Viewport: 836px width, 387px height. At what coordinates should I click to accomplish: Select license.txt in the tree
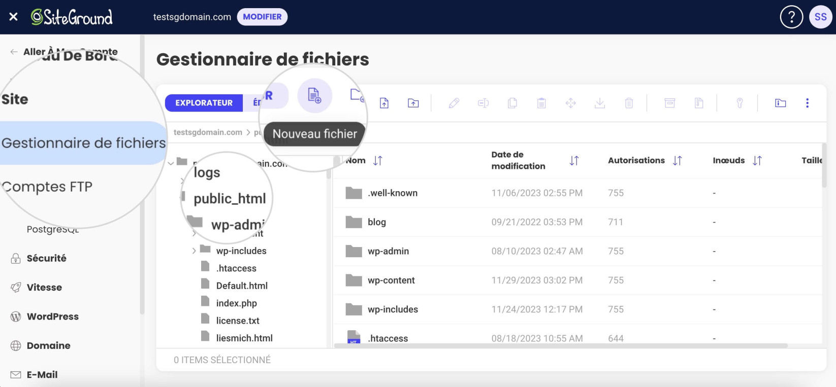point(238,321)
